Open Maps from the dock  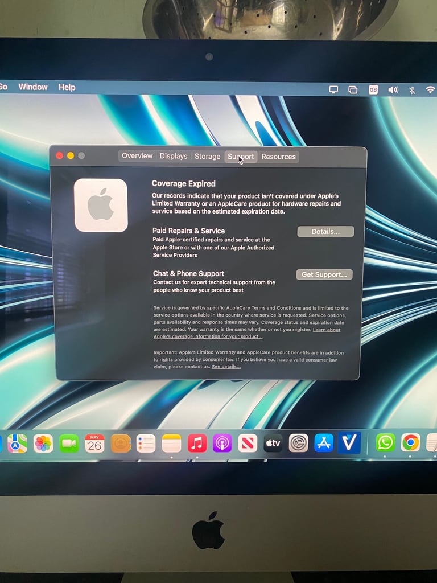17,444
